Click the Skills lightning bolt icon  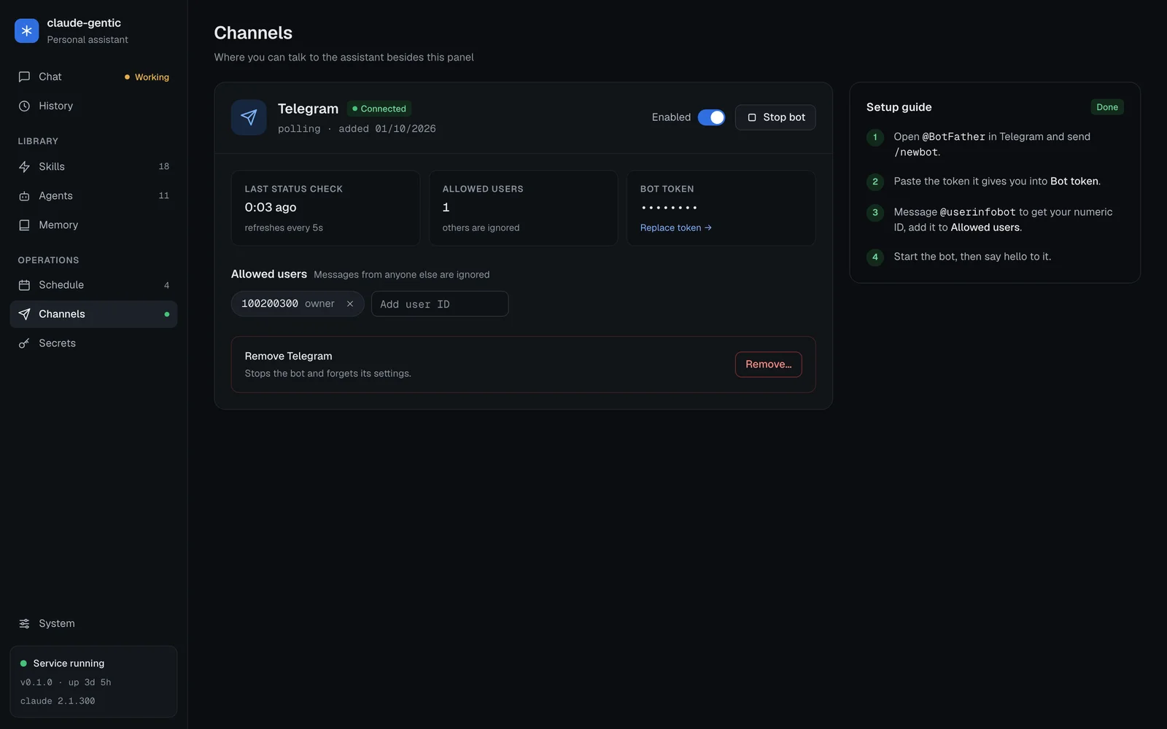(24, 167)
